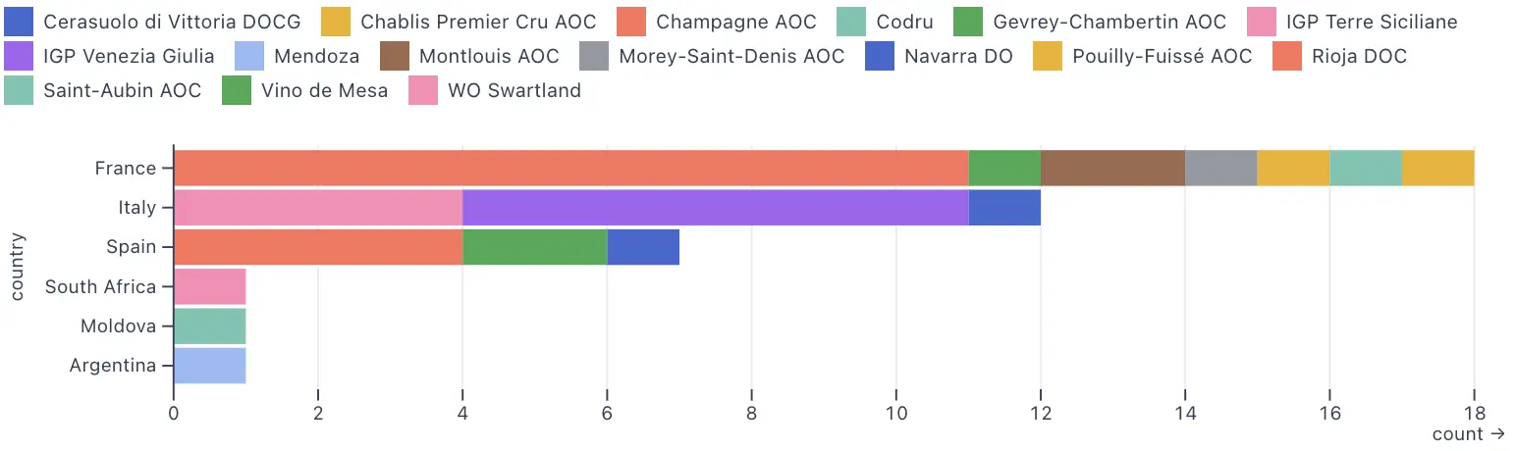This screenshot has width=1516, height=451.
Task: Click the green segment in the Spain bar
Action: pos(535,246)
